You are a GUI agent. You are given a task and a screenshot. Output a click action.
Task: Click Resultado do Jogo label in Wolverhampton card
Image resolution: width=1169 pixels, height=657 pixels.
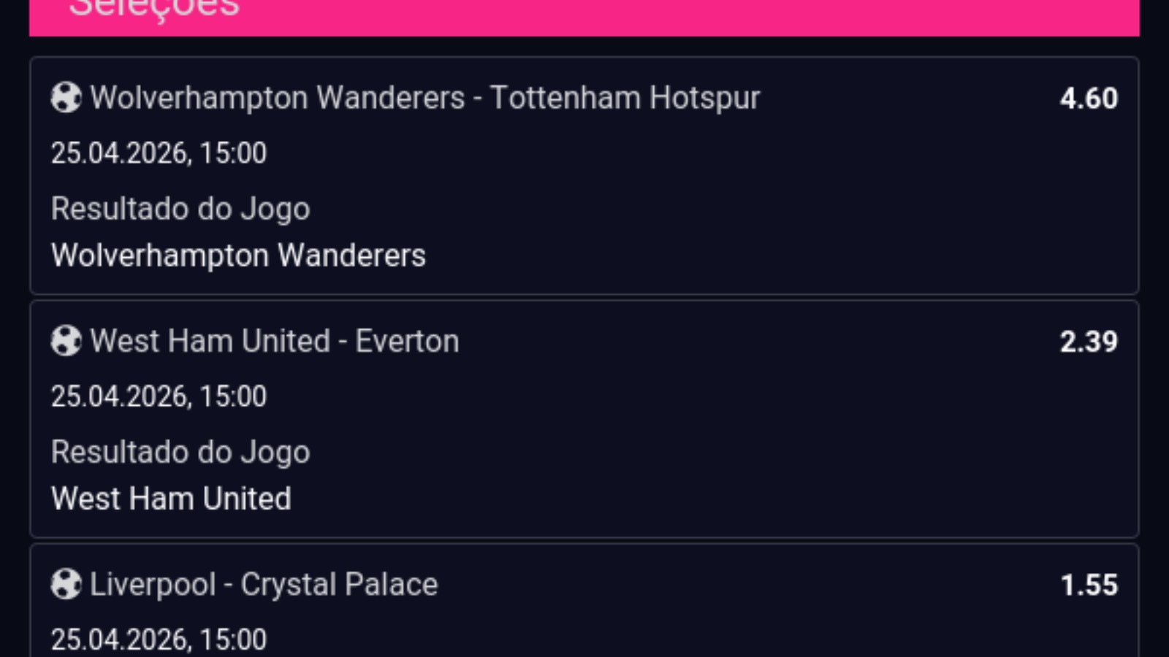[180, 209]
